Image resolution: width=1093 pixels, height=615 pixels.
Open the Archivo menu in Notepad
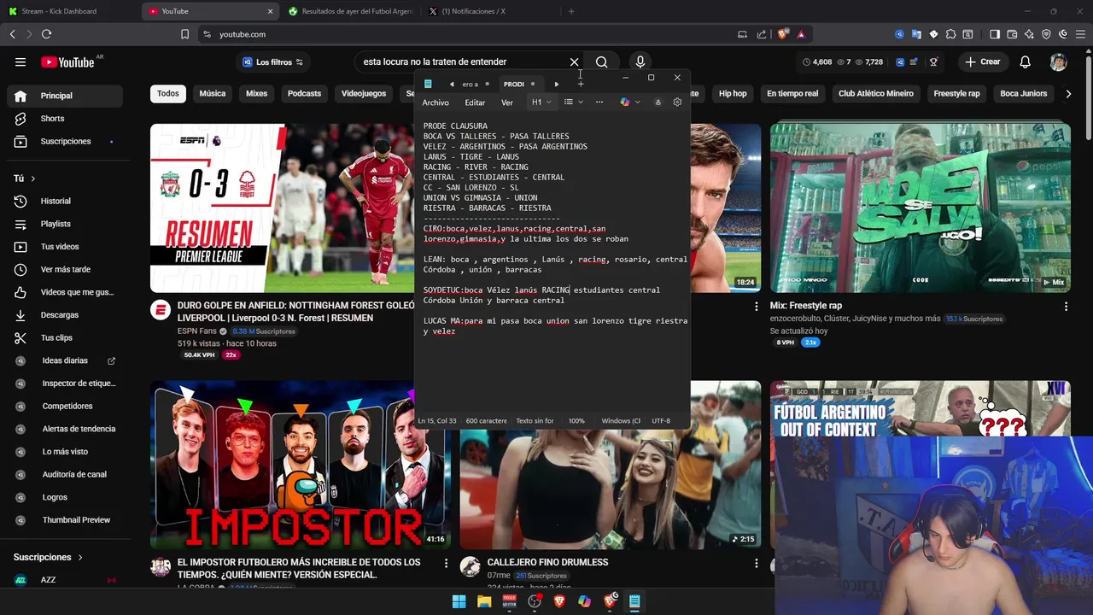435,102
